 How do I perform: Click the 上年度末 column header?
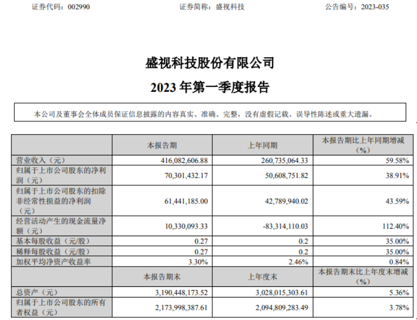(262, 277)
